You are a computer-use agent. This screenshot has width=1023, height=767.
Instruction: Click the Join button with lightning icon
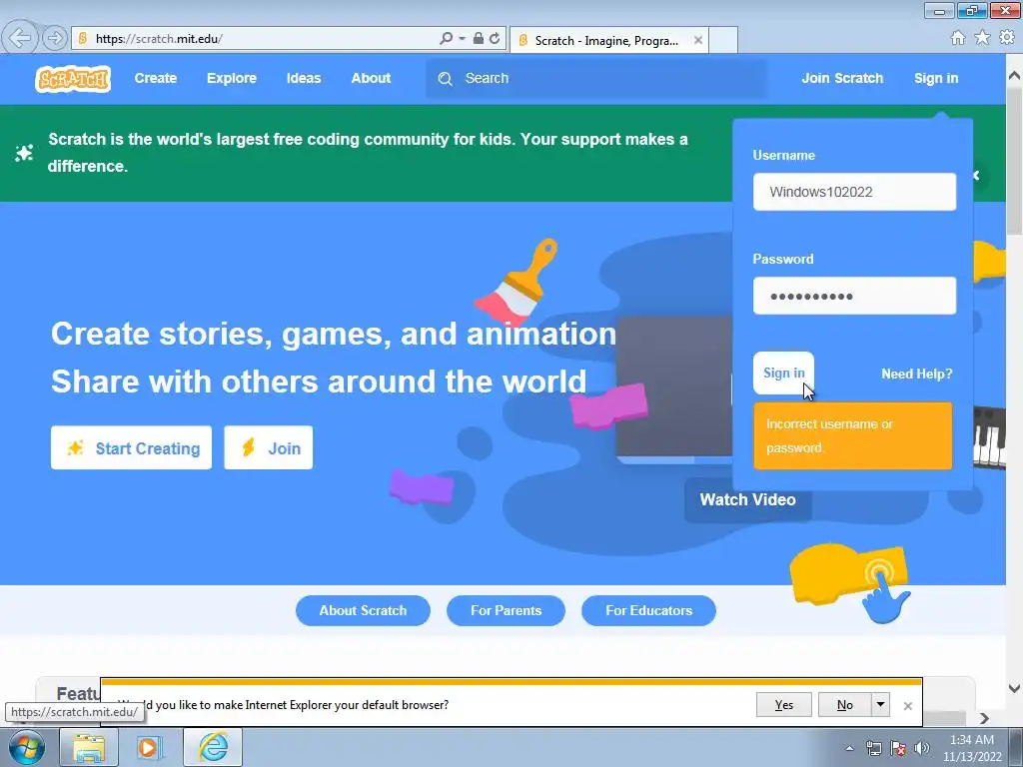[268, 447]
